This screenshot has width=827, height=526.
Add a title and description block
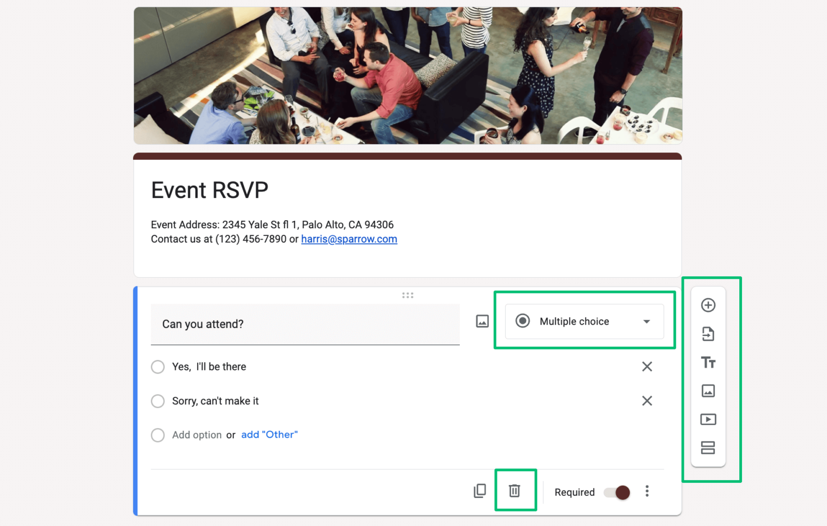pyautogui.click(x=708, y=362)
